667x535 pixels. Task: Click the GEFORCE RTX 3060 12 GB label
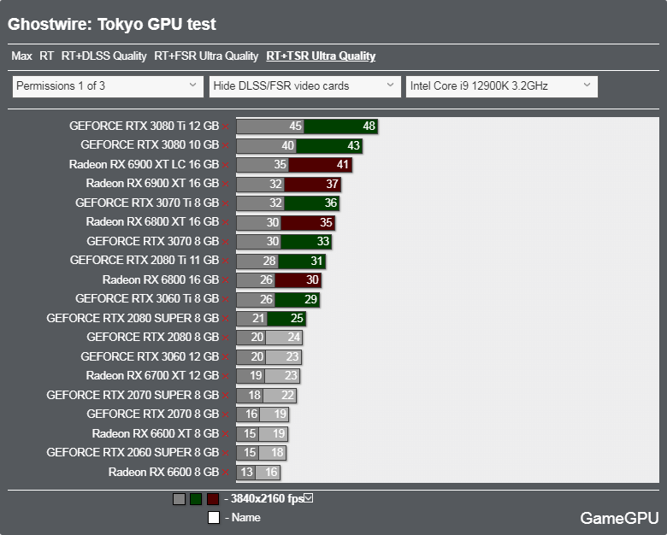click(150, 356)
